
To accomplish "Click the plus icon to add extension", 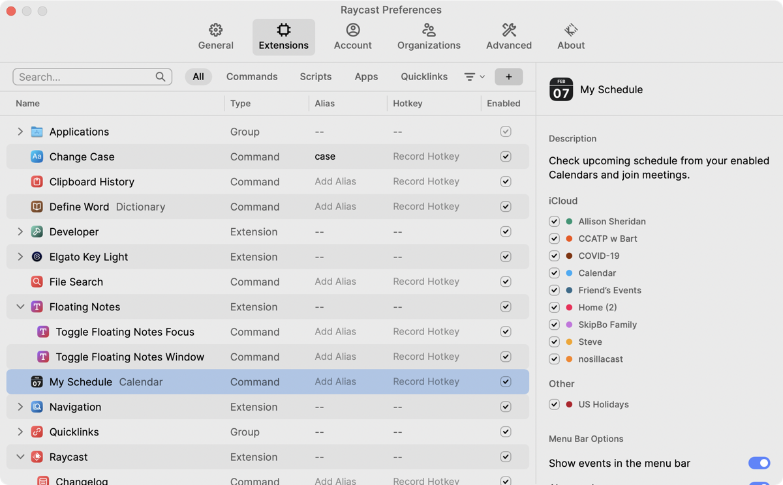I will [x=508, y=77].
